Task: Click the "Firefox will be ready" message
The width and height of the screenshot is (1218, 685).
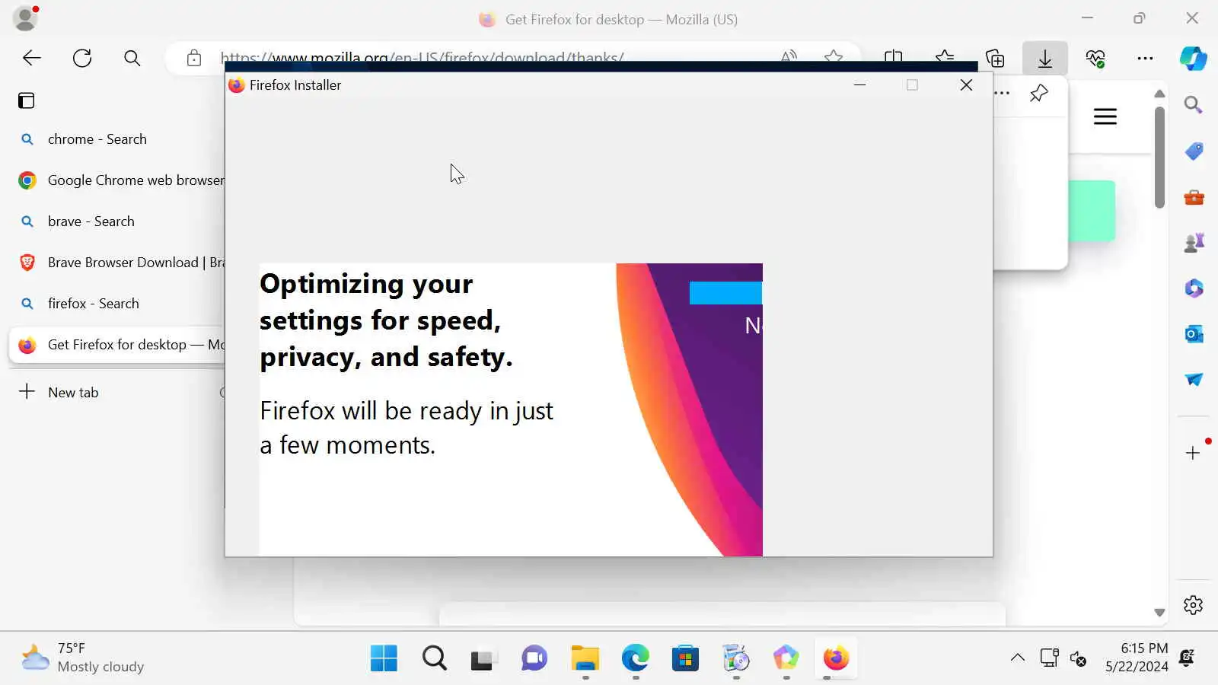Action: [407, 428]
